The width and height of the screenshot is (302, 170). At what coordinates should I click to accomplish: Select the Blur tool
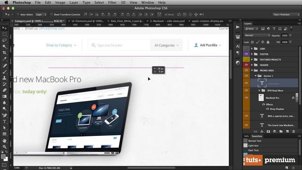click(5, 102)
